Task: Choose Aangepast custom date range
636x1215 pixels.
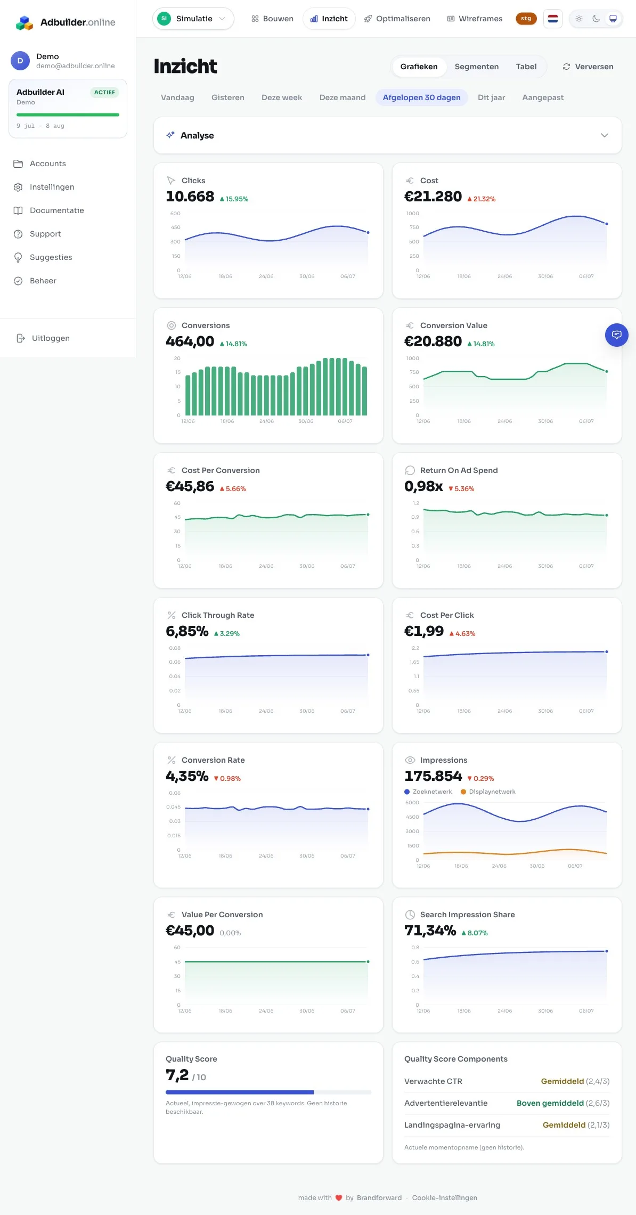Action: [543, 97]
